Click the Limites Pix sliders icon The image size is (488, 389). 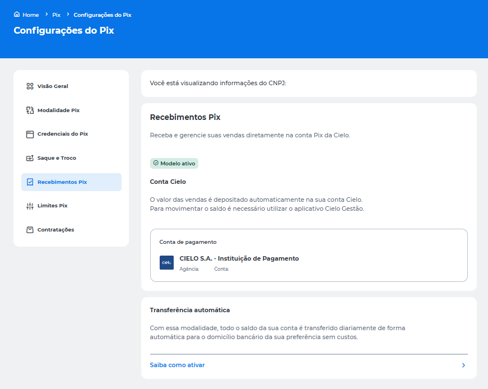[x=30, y=206]
